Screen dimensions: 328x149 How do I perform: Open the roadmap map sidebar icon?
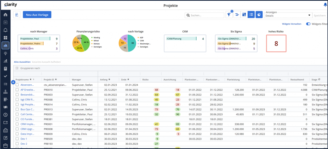click(5, 107)
